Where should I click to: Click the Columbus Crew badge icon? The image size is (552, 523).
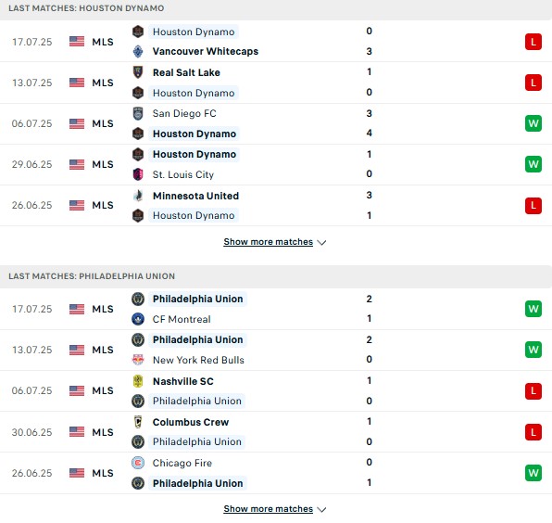(x=138, y=422)
